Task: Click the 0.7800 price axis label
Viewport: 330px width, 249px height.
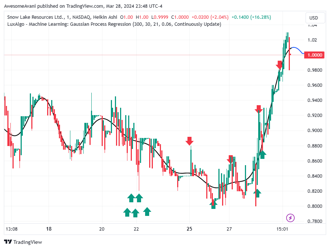Action: (x=315, y=221)
